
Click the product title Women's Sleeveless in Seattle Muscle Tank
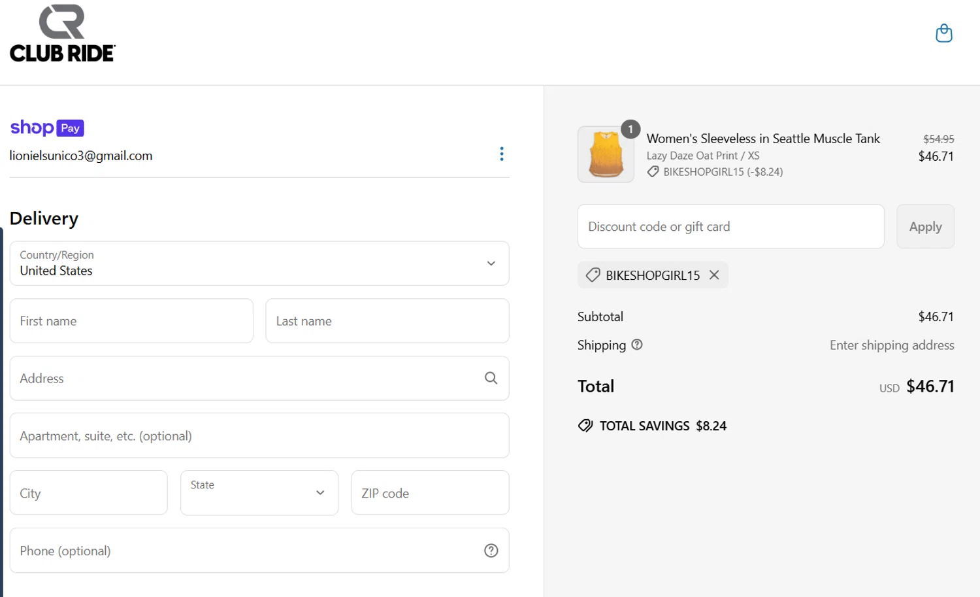pos(763,139)
